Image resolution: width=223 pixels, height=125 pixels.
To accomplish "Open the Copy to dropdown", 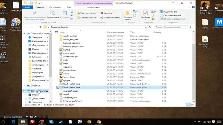I will (87, 18).
